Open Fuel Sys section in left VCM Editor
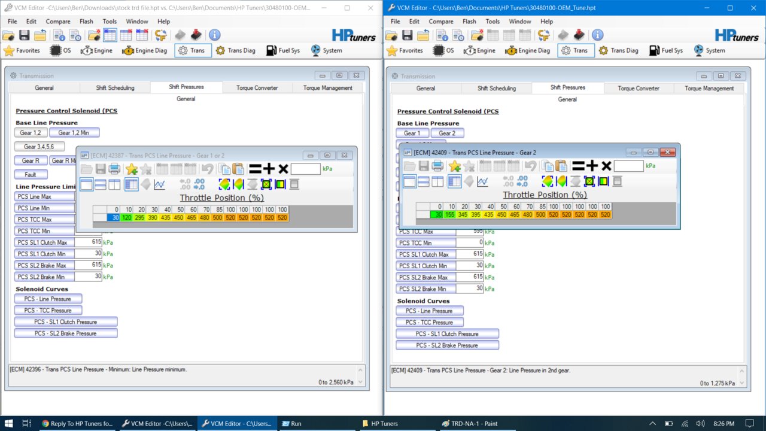766x431 pixels. click(283, 50)
